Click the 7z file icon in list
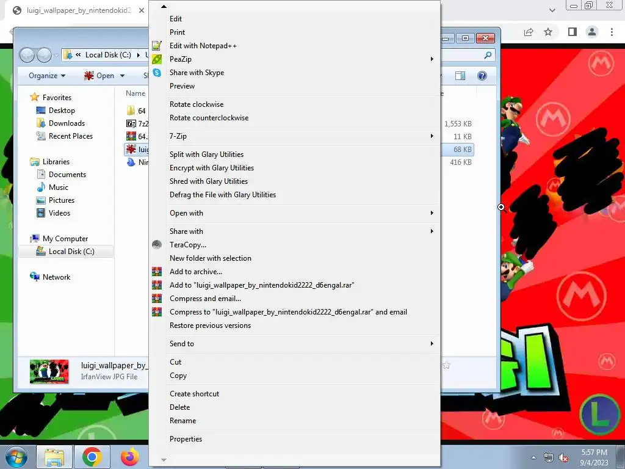The width and height of the screenshot is (625, 469). (x=131, y=123)
